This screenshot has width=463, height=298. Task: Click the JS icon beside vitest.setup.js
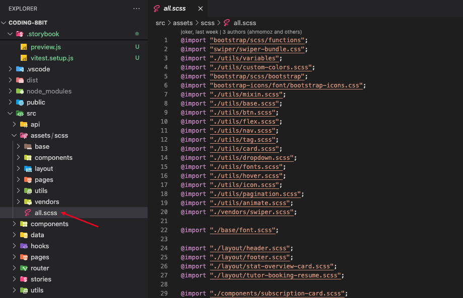24,58
